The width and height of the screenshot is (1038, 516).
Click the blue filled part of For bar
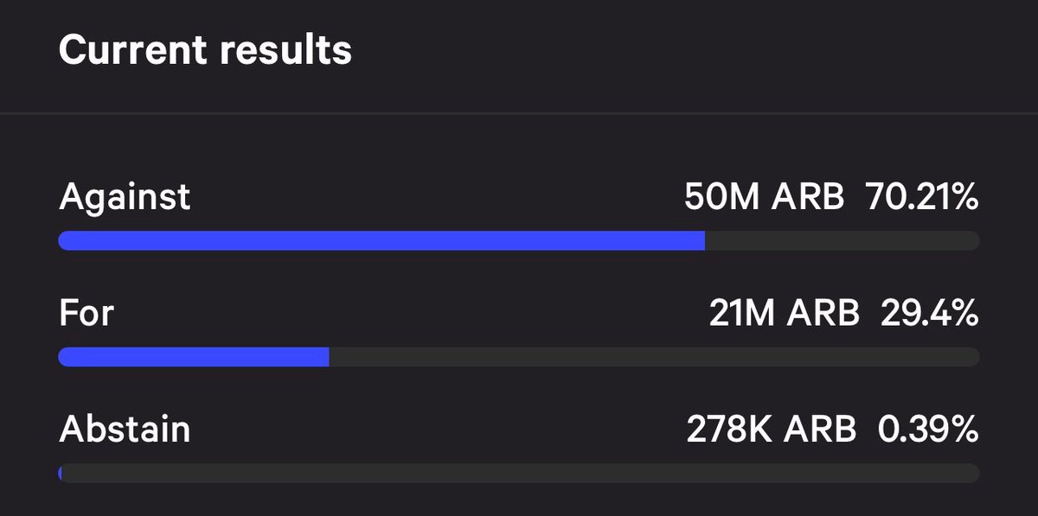coord(193,357)
